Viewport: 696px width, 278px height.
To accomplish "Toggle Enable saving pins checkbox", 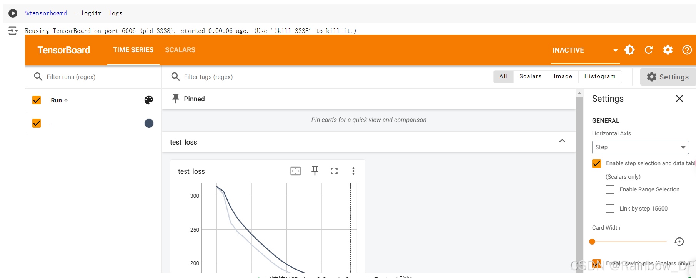I will tap(597, 263).
